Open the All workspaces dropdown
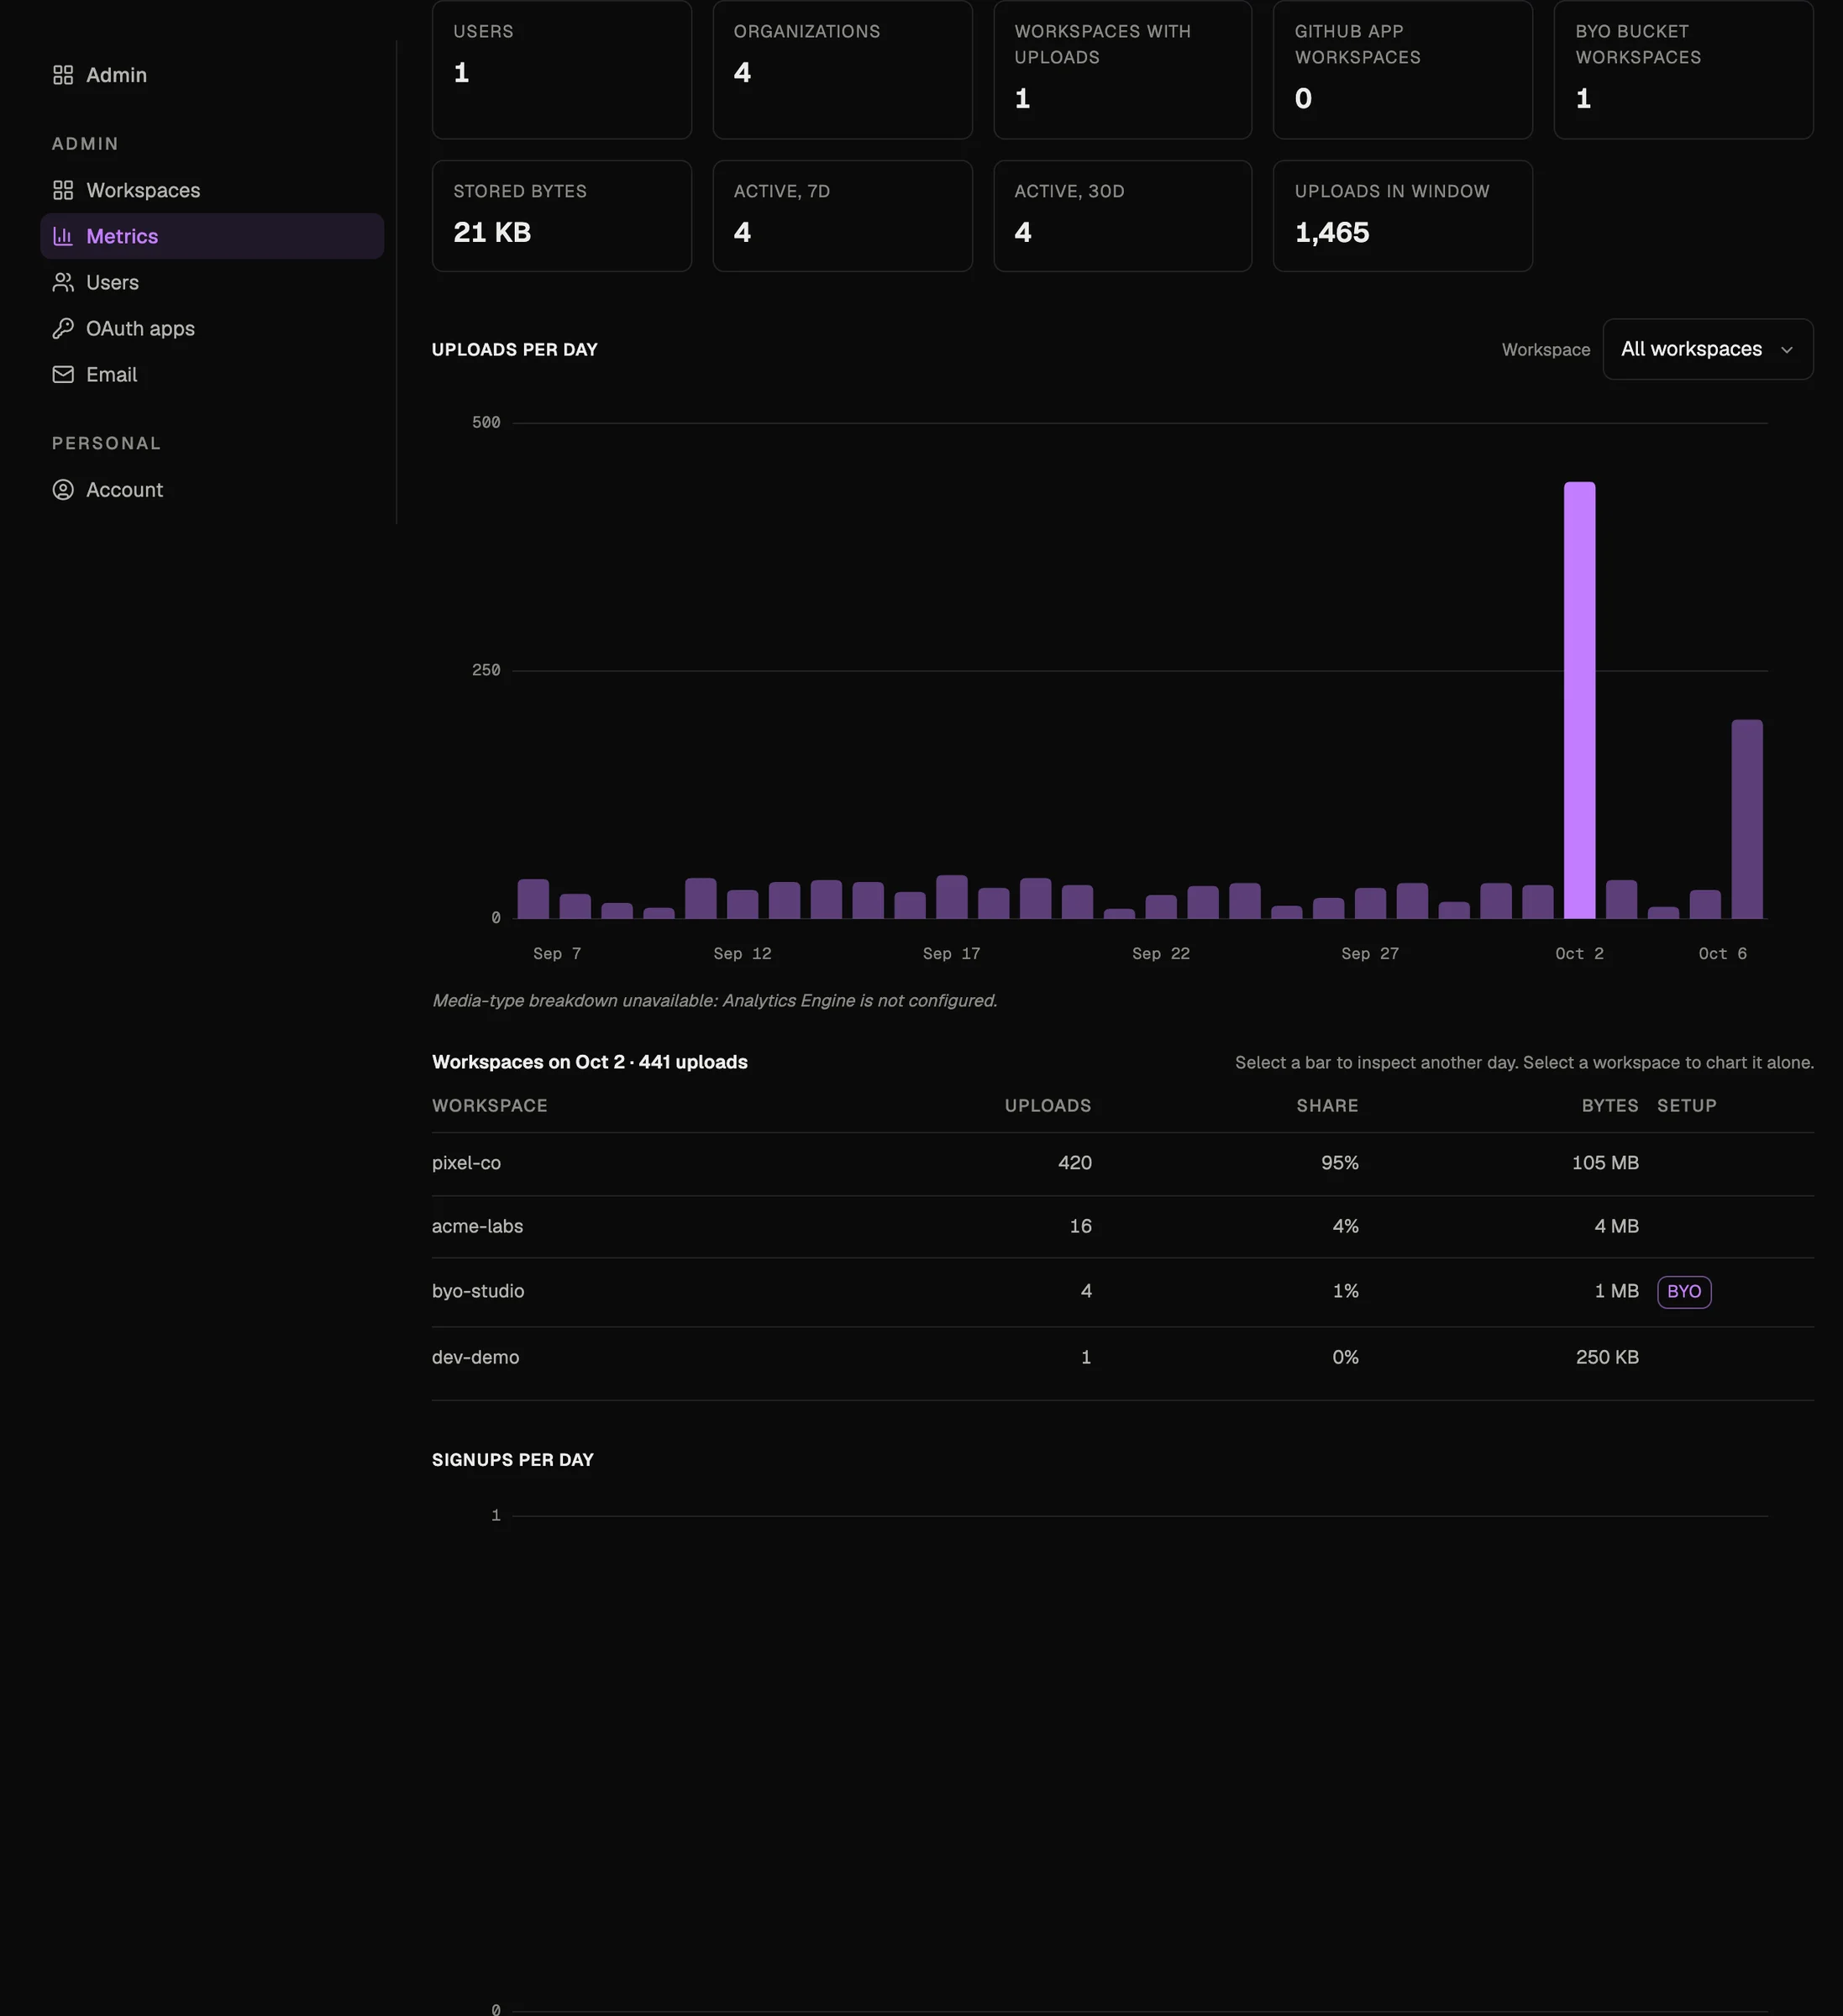The width and height of the screenshot is (1843, 2016). click(x=1707, y=349)
